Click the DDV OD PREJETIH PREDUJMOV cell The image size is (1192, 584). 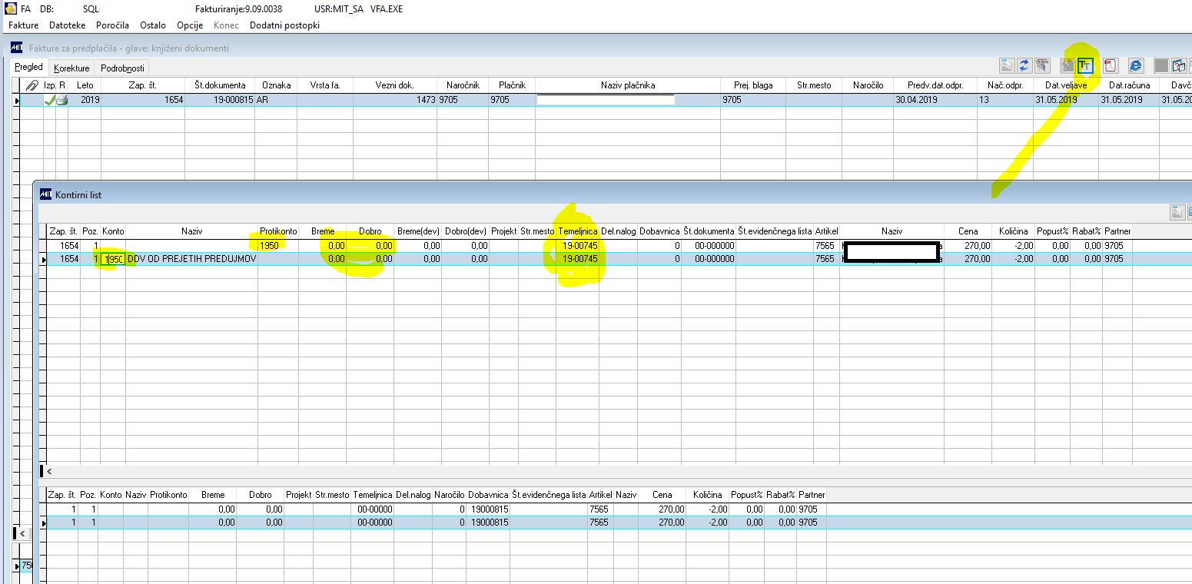(x=191, y=259)
